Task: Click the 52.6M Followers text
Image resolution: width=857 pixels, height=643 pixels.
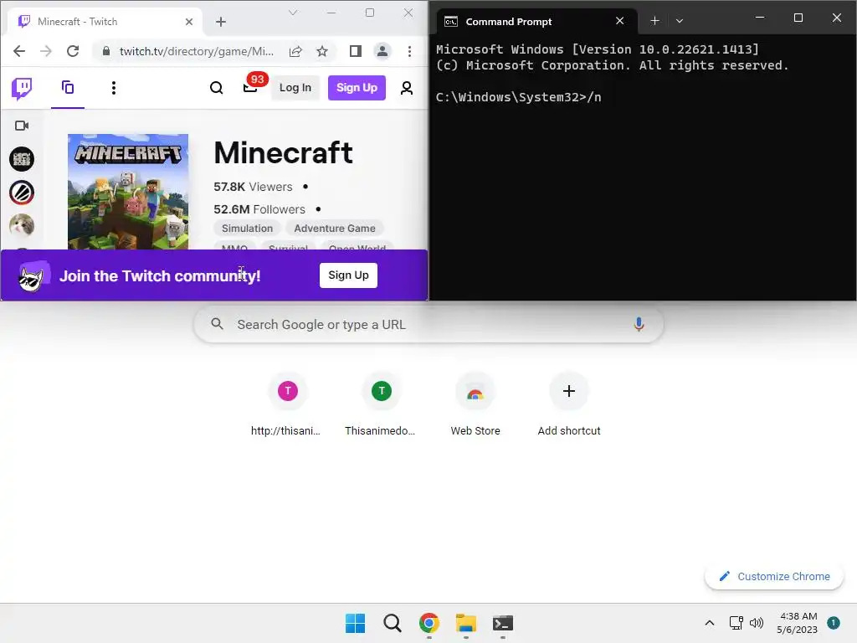Action: 259,209
